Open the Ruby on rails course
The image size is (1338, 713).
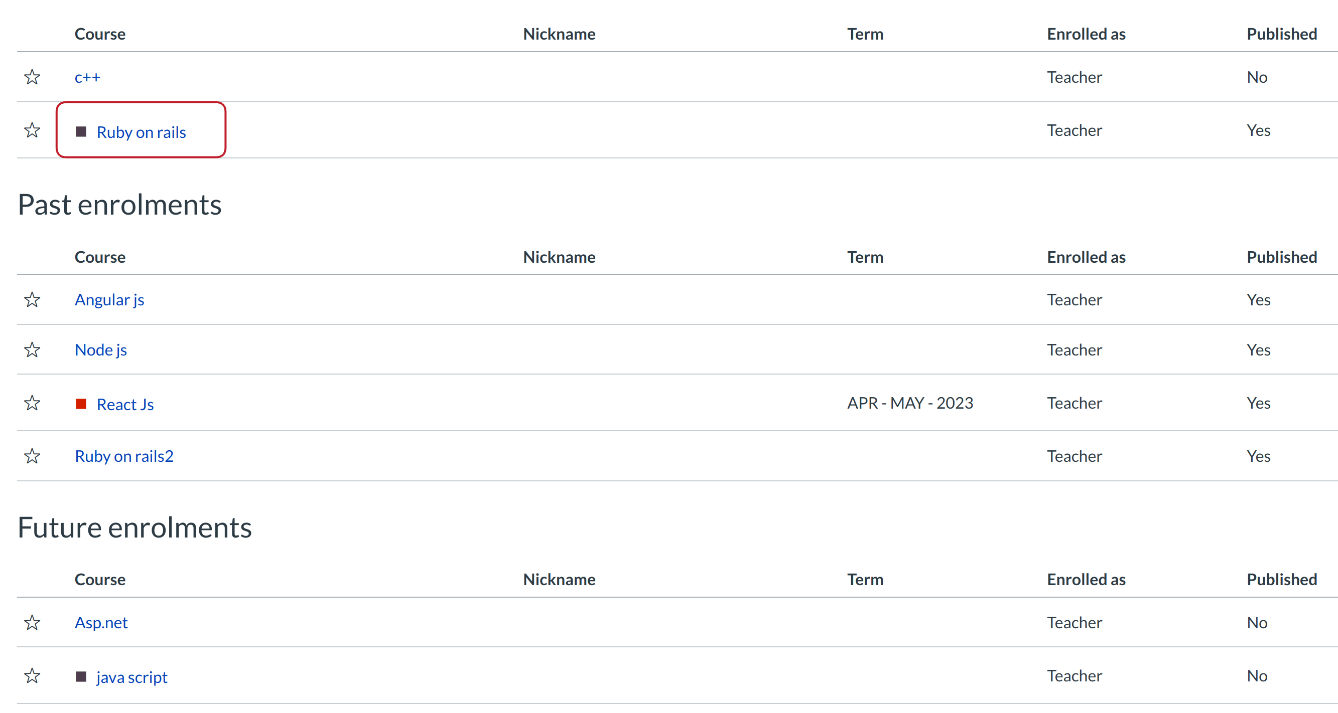[142, 132]
